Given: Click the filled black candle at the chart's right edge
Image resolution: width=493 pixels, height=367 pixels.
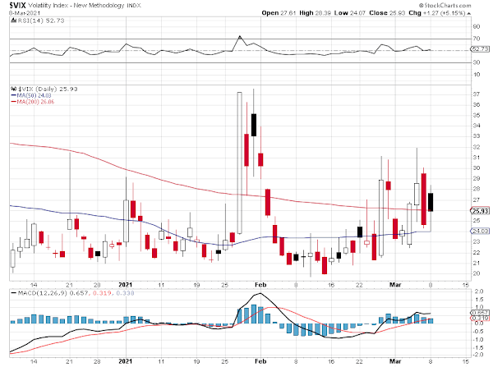Looking at the screenshot, I should (x=431, y=202).
